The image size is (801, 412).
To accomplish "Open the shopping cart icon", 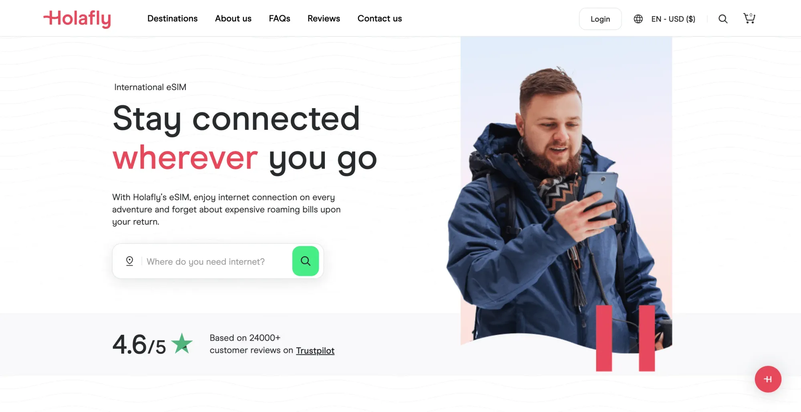I will (749, 18).
